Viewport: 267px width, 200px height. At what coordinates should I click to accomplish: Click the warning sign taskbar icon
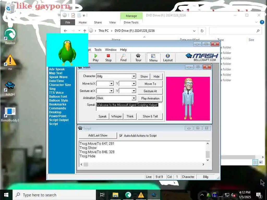141,195
